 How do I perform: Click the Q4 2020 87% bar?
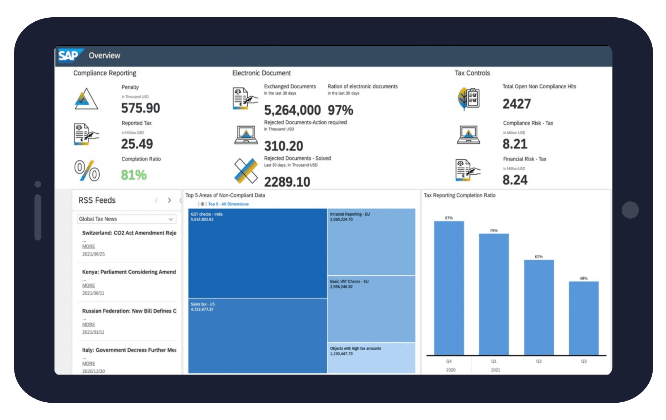click(x=449, y=288)
